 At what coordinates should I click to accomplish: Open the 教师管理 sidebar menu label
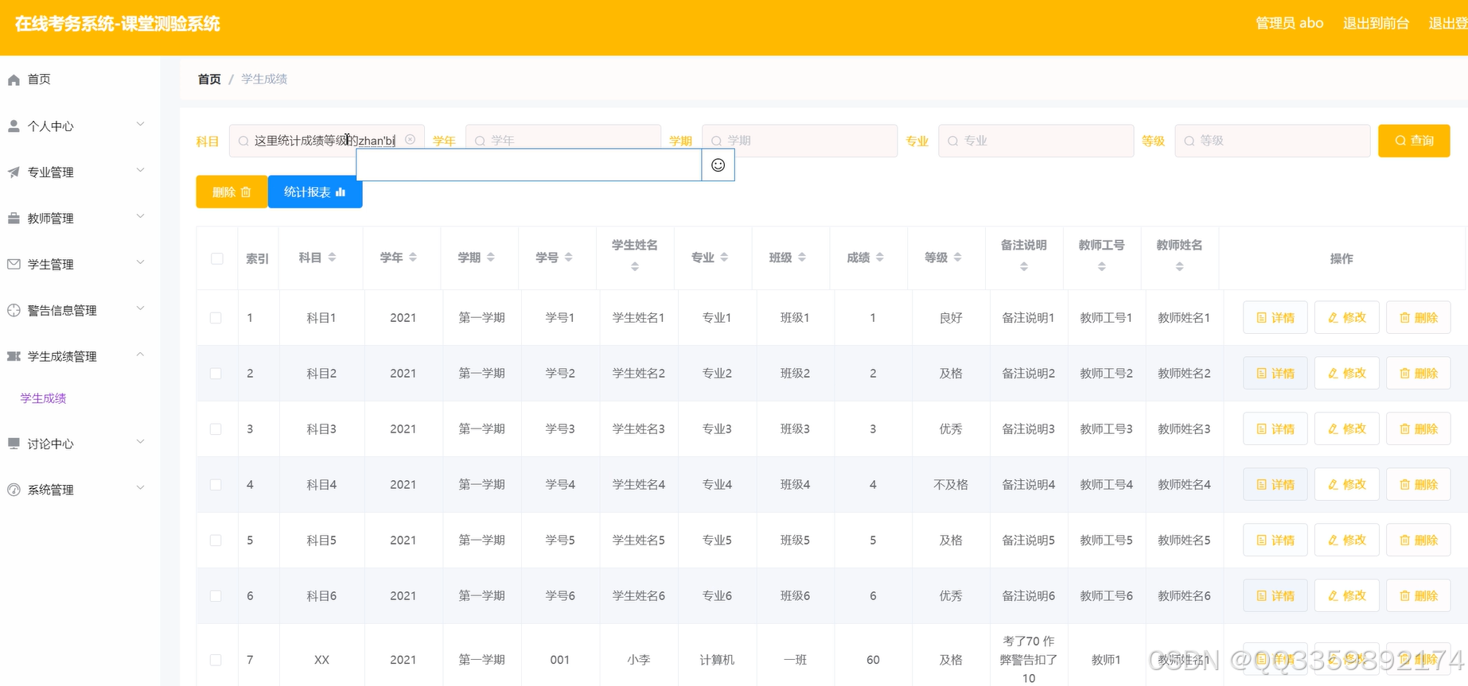point(51,219)
